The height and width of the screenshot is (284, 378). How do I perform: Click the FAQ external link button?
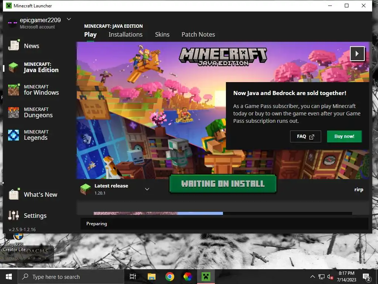305,136
